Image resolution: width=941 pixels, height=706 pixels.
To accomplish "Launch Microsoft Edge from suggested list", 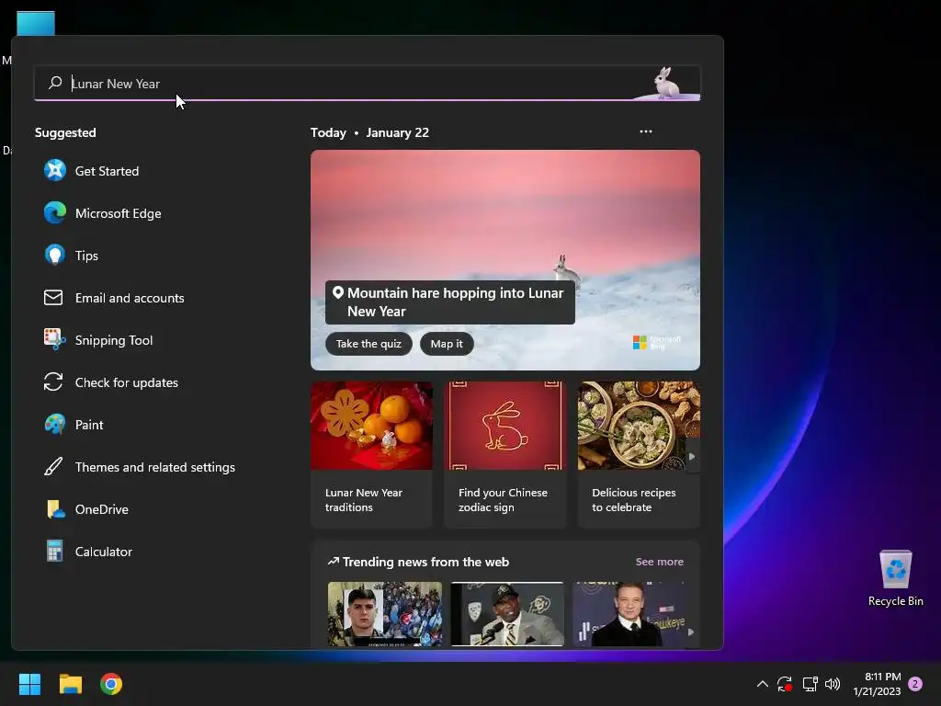I will (x=54, y=213).
